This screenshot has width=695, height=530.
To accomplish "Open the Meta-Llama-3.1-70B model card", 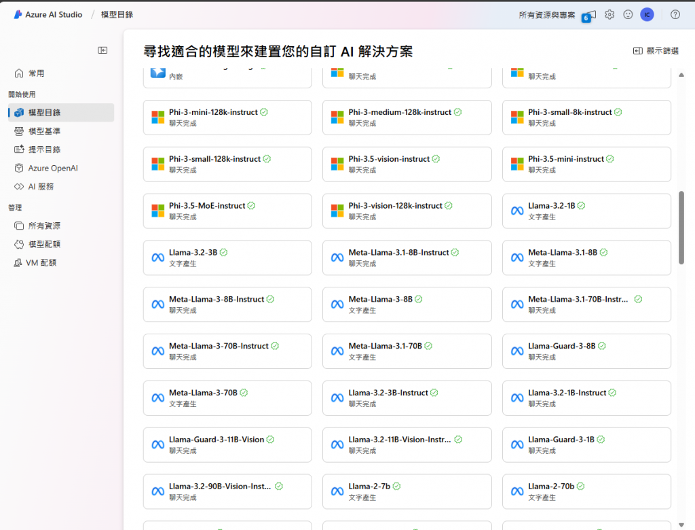I will 407,351.
